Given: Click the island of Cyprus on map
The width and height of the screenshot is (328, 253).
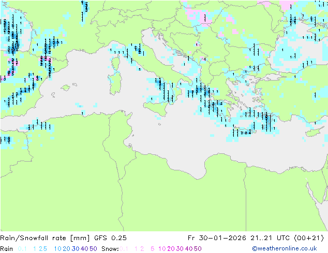Looking at the screenshot, I should 314,132.
